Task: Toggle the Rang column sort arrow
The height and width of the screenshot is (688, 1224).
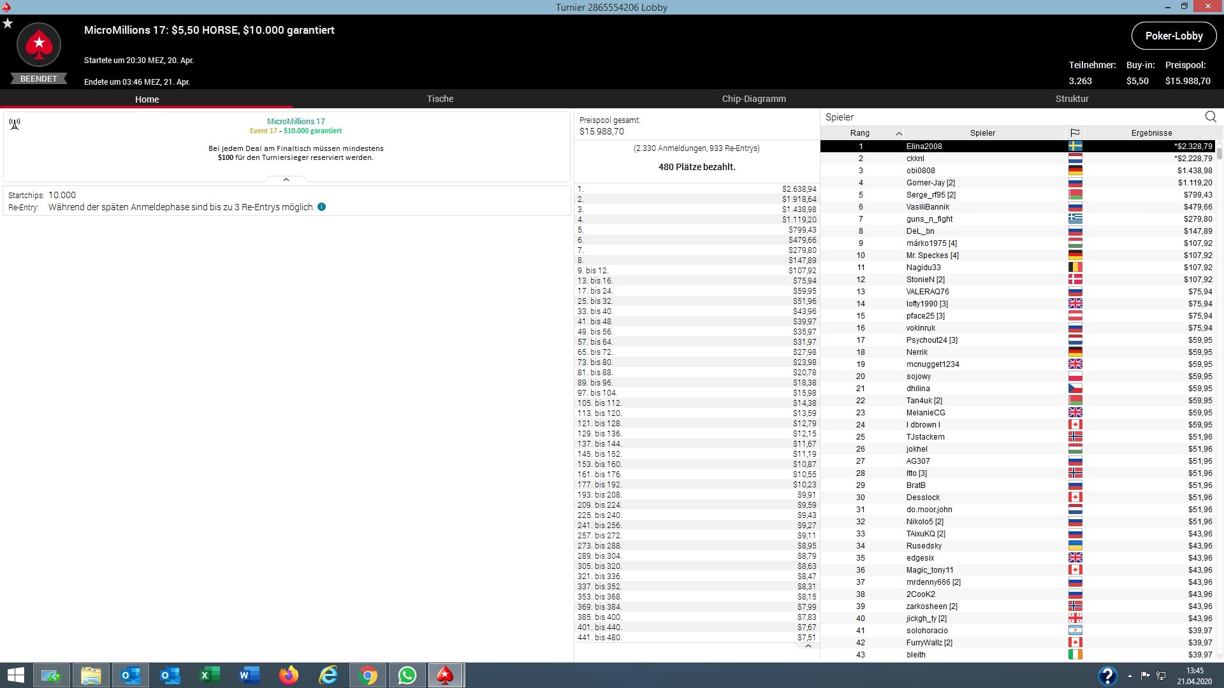Action: pos(899,133)
